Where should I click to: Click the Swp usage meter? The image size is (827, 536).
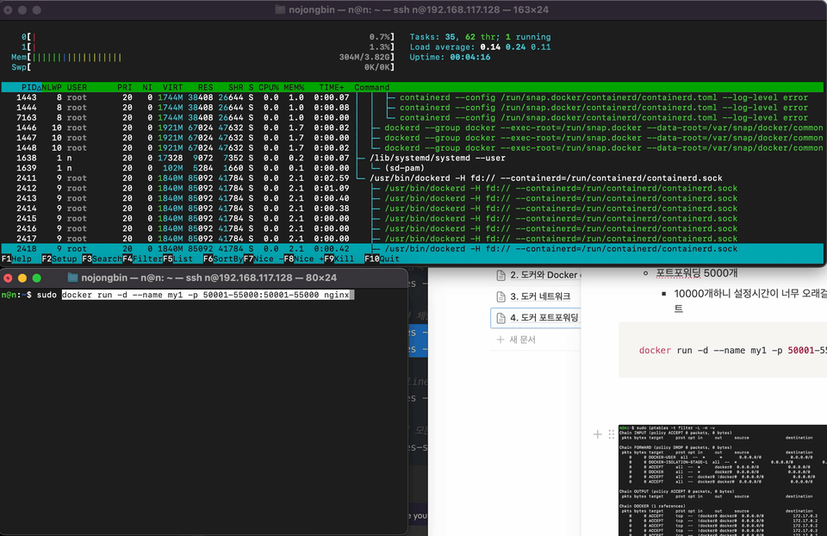point(202,67)
